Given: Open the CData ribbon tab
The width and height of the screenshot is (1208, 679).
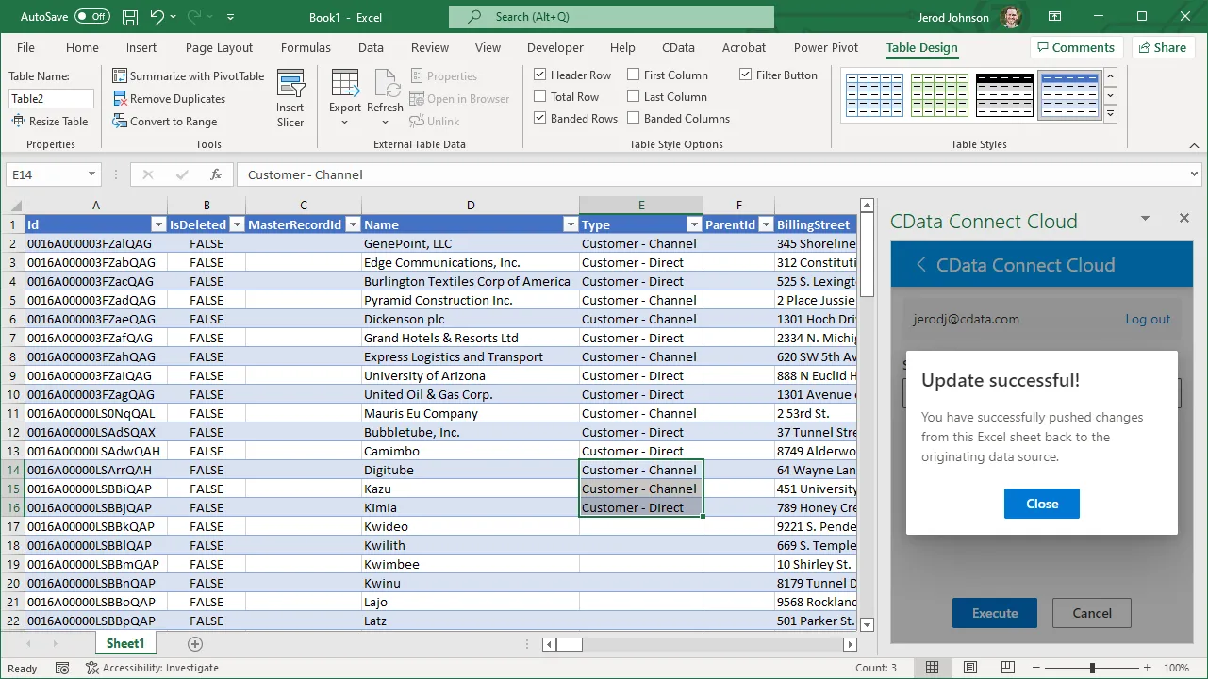Looking at the screenshot, I should (678, 47).
